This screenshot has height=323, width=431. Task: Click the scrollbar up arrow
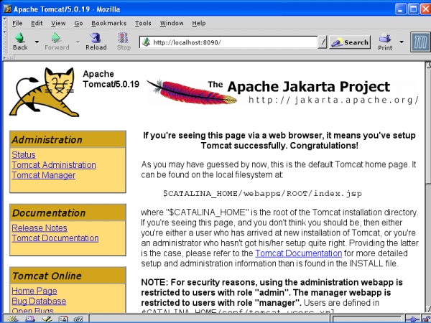click(428, 65)
